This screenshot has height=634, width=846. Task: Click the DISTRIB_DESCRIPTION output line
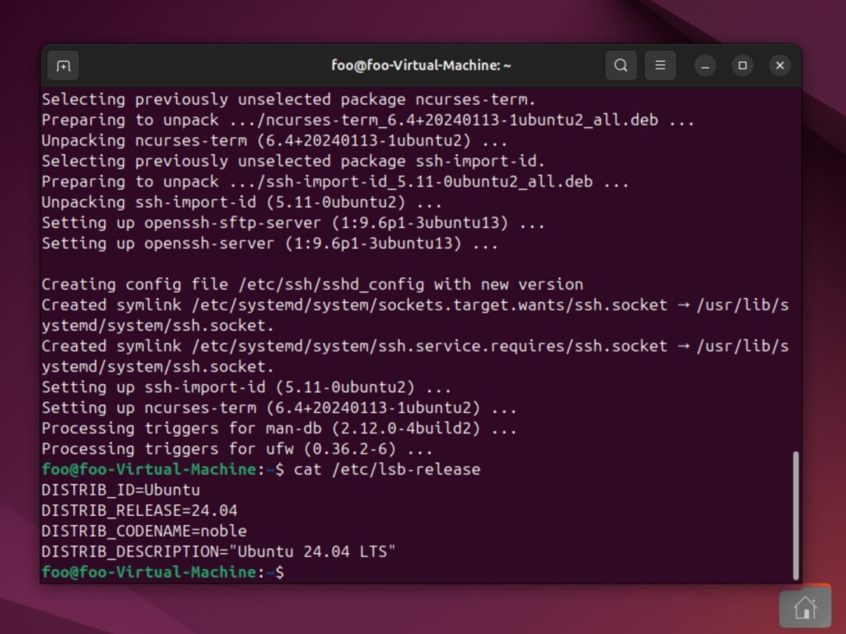coord(219,551)
